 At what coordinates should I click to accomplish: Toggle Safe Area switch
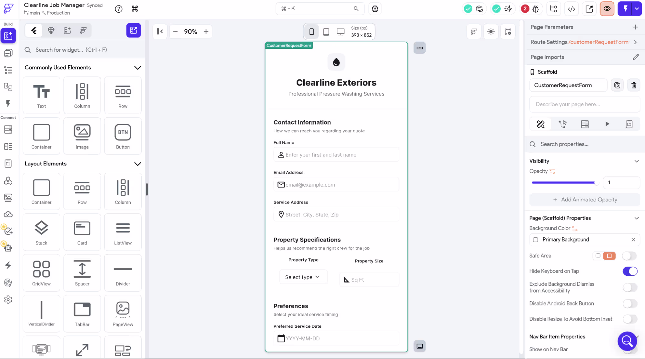coord(630,256)
